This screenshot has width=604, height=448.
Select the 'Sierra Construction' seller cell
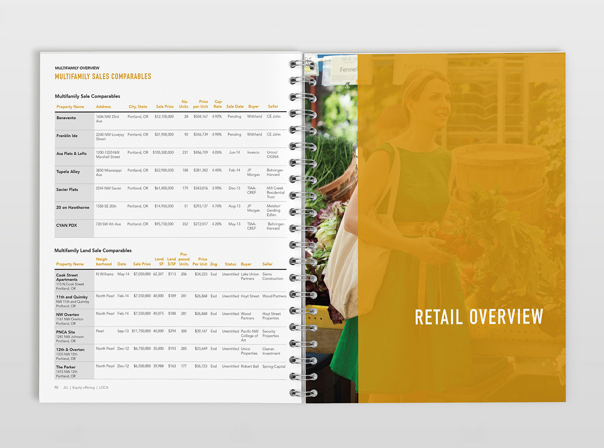273,277
